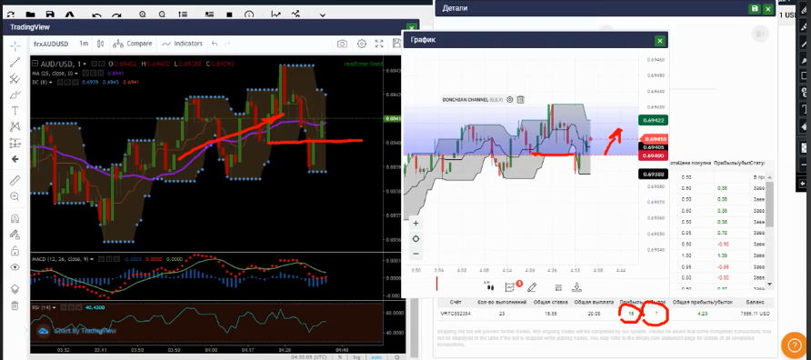The image size is (811, 360).
Task: Open TradingView chart settings gear
Action: 361,44
